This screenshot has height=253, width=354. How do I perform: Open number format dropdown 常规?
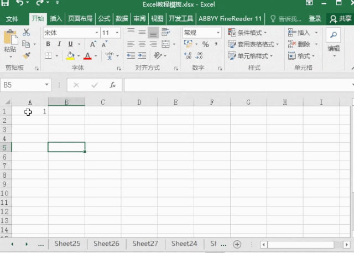coord(218,33)
